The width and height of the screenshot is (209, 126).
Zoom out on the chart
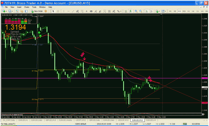(141, 11)
